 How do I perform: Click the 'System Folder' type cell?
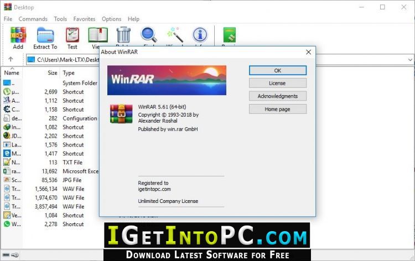80,83
